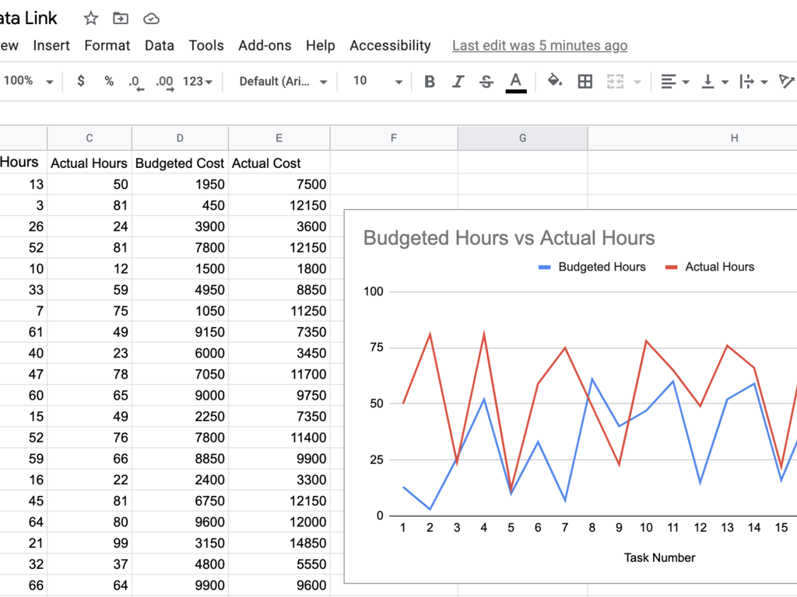Select the chart title Budgeted Hours vs Actual Hours

(x=509, y=238)
